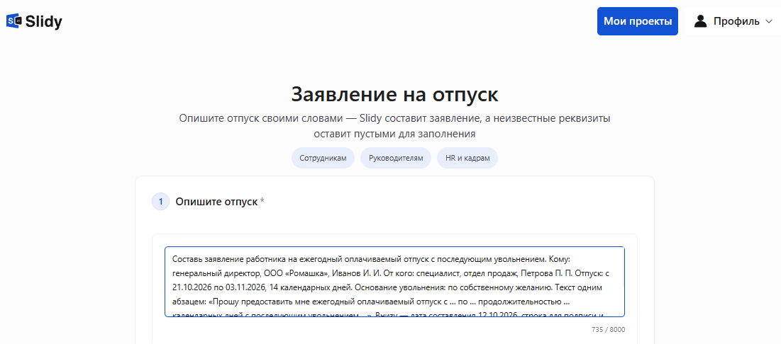This screenshot has height=344, width=781.
Task: Click the subtitle starting with «Опишите отпуск своими словами»
Action: pos(394,126)
